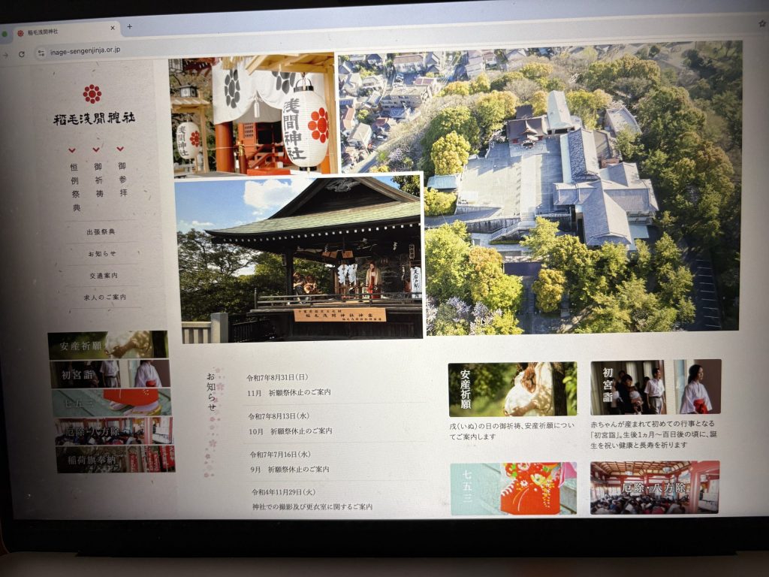Select 交通案内 from the sidebar menu
Screen dimensions: 769x577
click(x=102, y=276)
